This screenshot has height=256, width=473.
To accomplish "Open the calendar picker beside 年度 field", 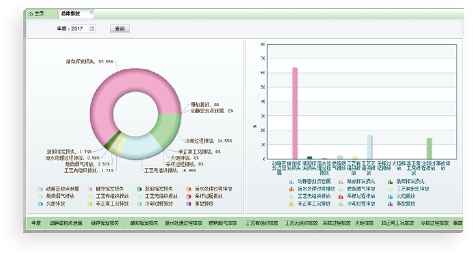I will coord(91,29).
